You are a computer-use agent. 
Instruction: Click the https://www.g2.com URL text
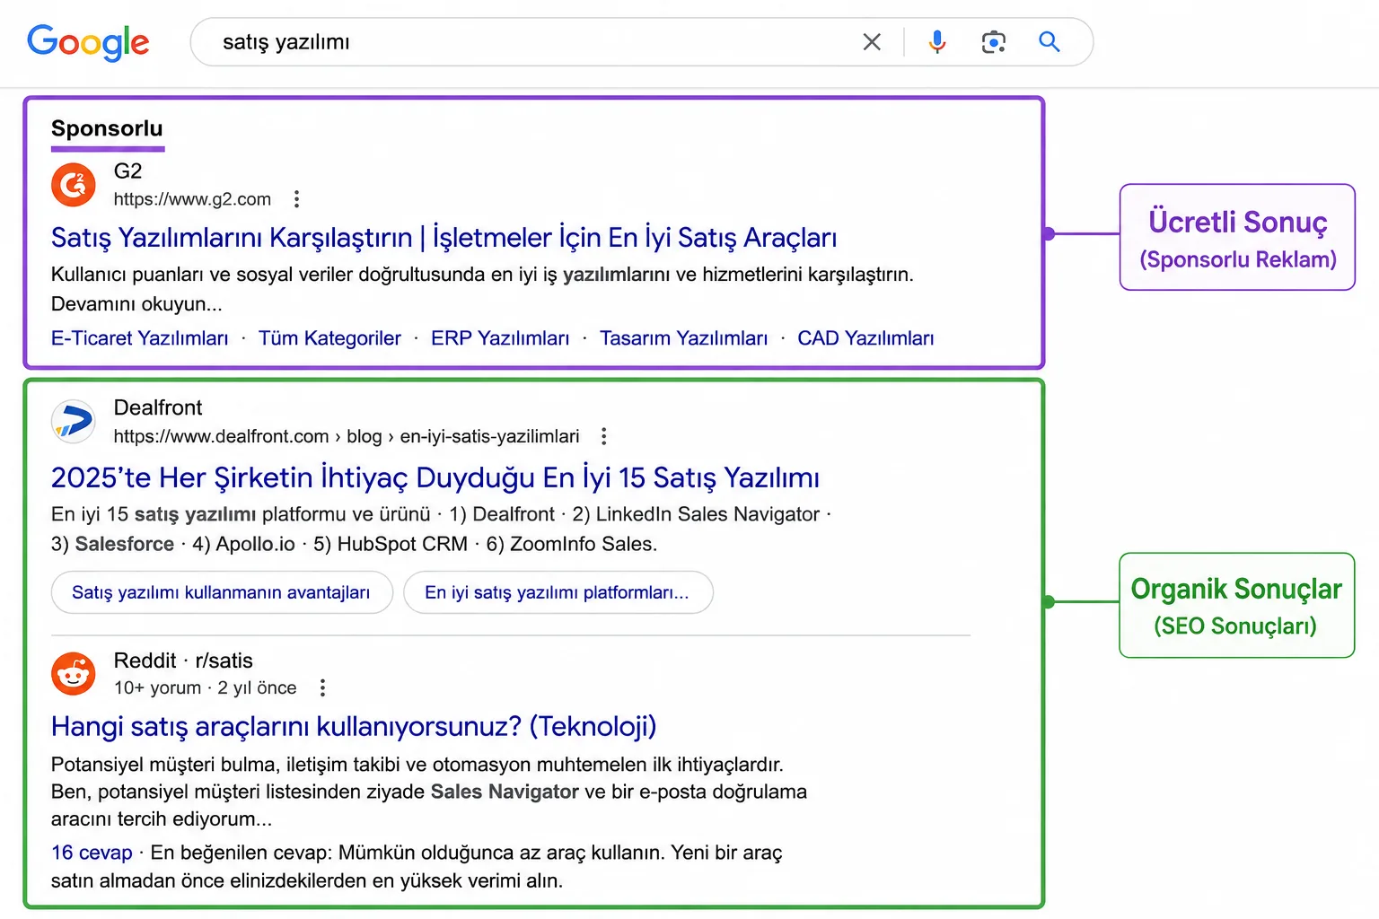click(192, 199)
